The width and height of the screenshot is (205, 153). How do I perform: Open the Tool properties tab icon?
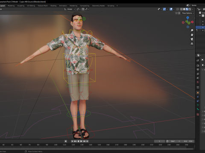198,60
